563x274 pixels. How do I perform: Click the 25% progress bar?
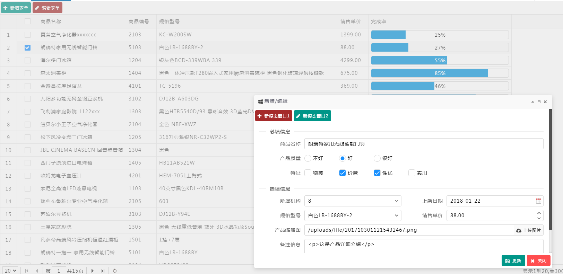(x=440, y=35)
